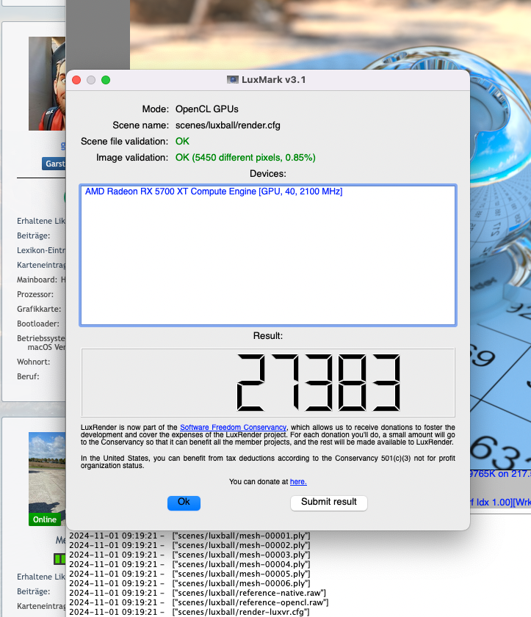The image size is (531, 617).
Task: Click the blue 'Garst' user rank badge
Action: point(54,164)
